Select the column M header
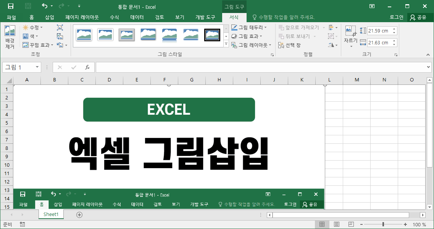 coord(357,80)
